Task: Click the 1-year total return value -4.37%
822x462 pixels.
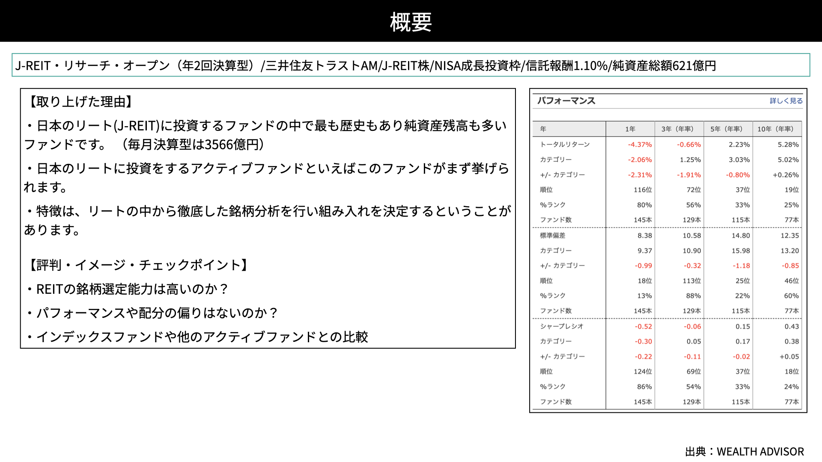Action: [x=640, y=145]
